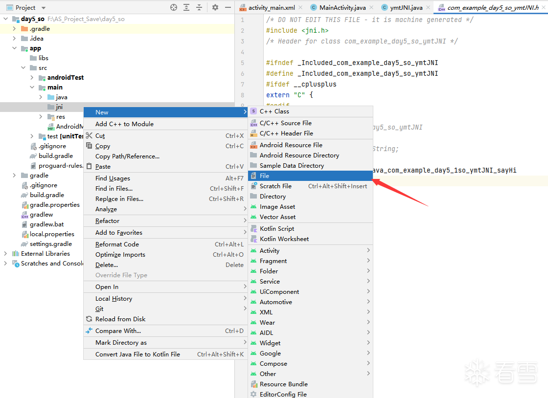This screenshot has width=548, height=398.
Task: Click the Directory folder icon in submenu
Action: [254, 196]
